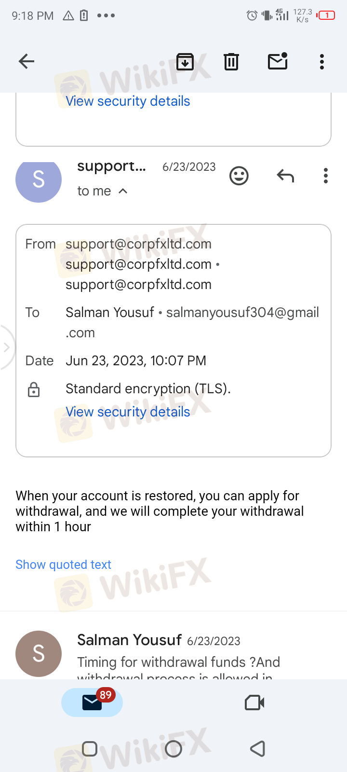Open the support sender's avatar
This screenshot has width=347, height=772.
coord(39,179)
